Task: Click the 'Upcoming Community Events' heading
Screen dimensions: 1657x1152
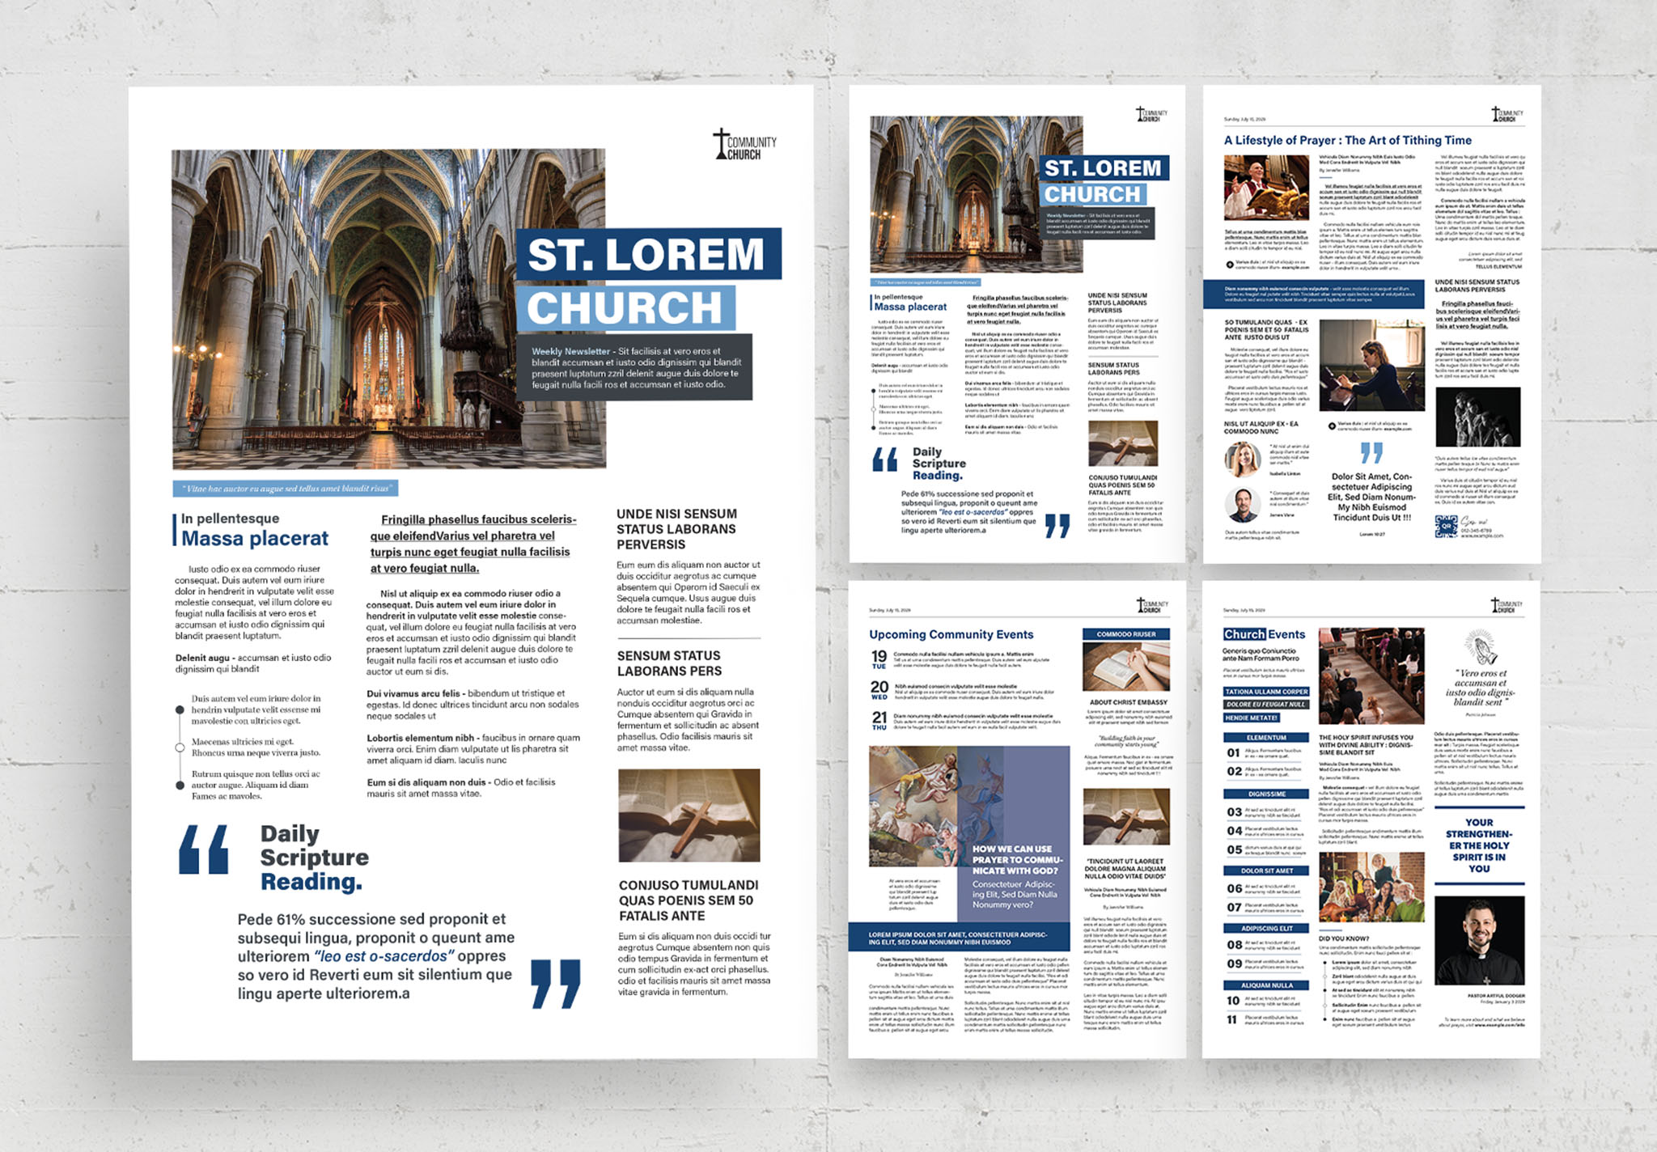Action: pos(951,634)
